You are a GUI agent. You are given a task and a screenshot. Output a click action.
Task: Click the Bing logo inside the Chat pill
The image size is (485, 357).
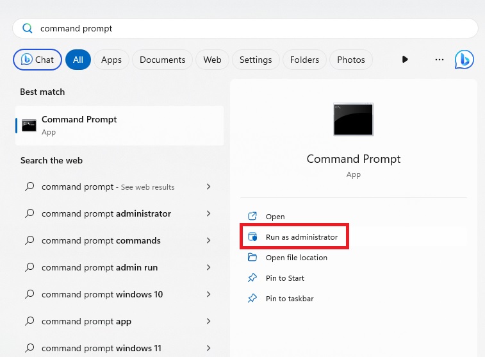[x=27, y=59]
